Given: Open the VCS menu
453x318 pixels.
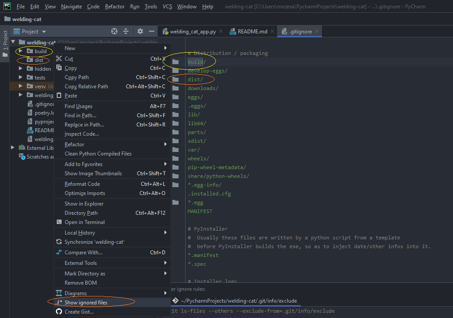Looking at the screenshot, I should coord(167,6).
